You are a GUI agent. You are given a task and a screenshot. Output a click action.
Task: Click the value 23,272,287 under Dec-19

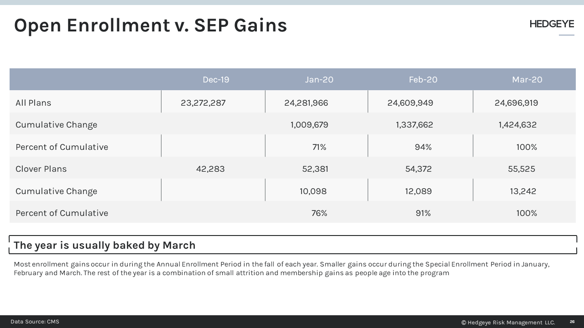(203, 102)
